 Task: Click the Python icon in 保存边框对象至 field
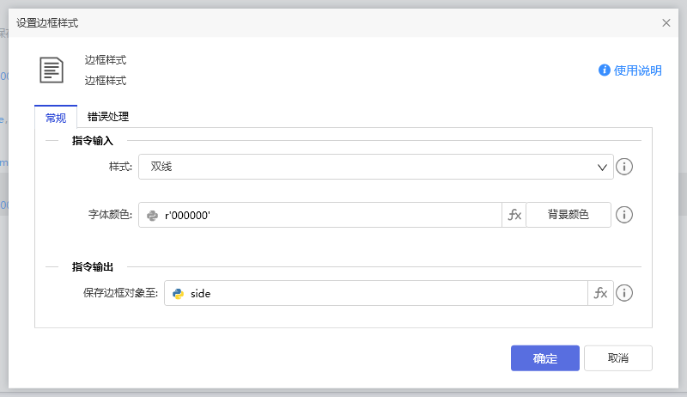pos(178,293)
